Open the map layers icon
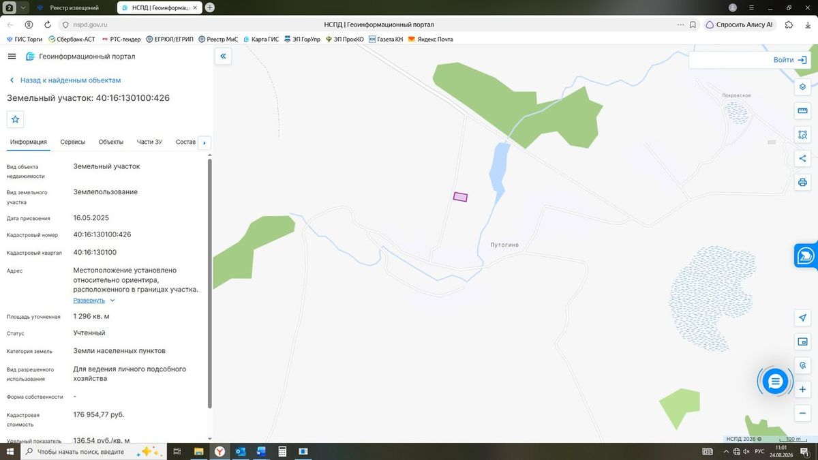The image size is (818, 460). click(802, 87)
